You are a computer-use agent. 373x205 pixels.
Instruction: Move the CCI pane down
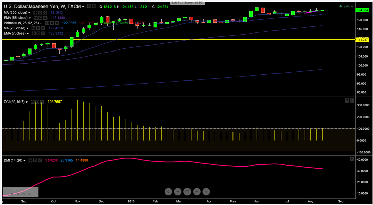[x=352, y=100]
